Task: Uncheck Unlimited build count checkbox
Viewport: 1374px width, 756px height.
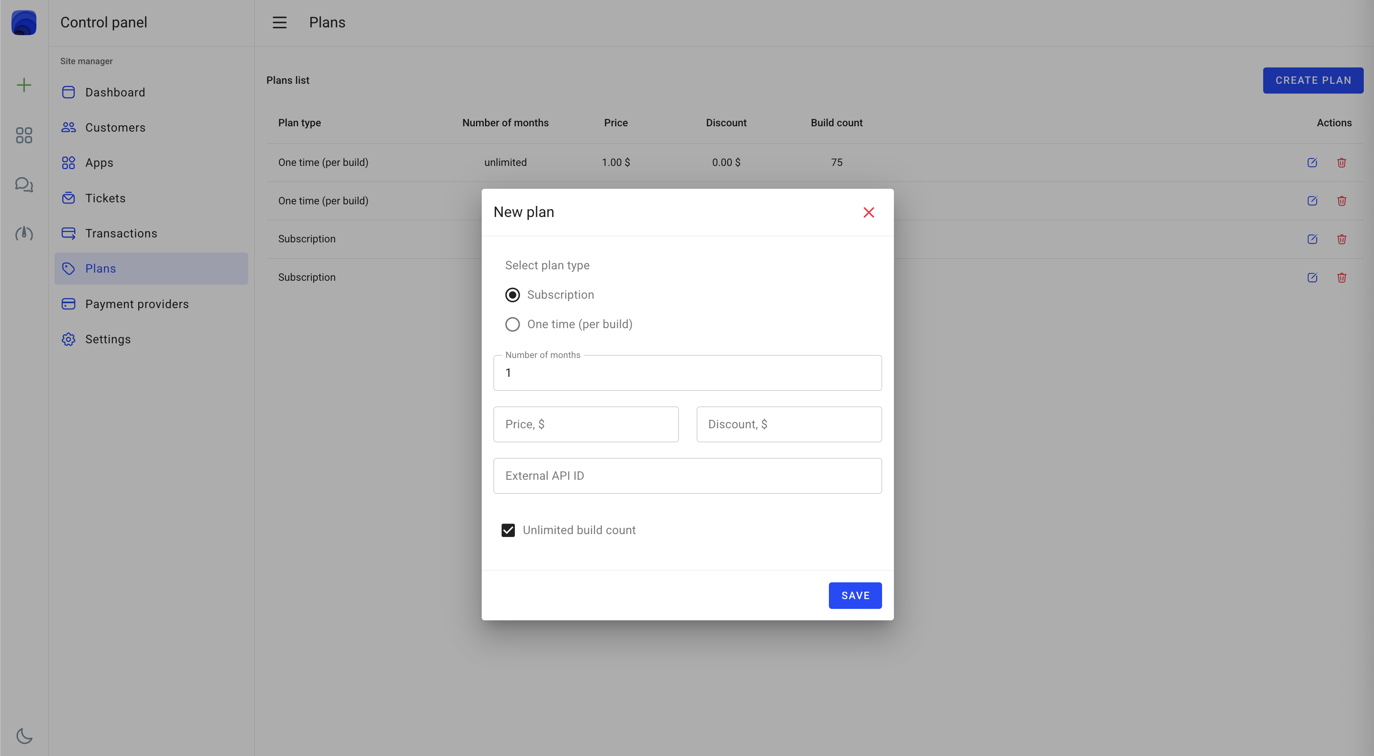Action: 508,530
